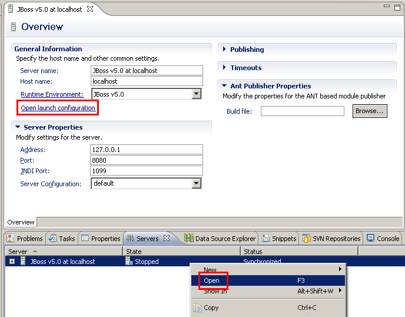Open the Server Configuration default dropdown
The image size is (405, 317).
[x=197, y=183]
